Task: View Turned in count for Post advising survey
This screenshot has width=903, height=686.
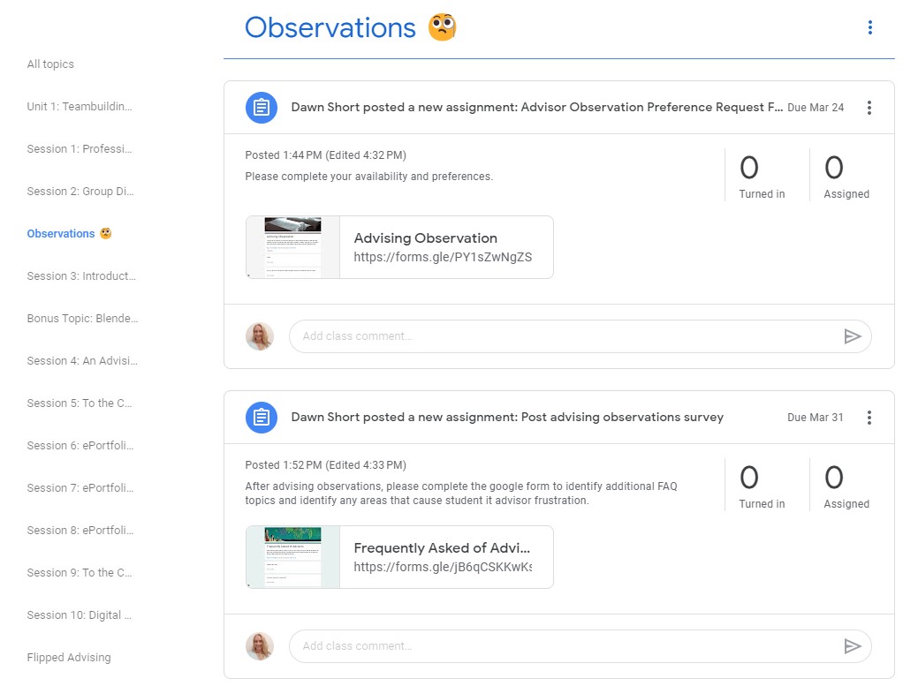Action: point(762,486)
